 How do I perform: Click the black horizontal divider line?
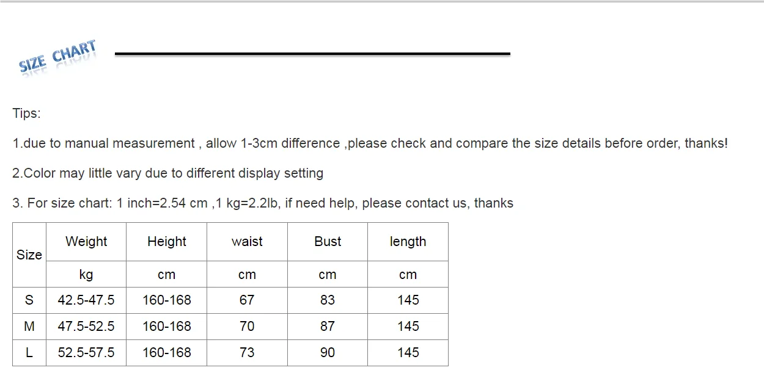[312, 54]
